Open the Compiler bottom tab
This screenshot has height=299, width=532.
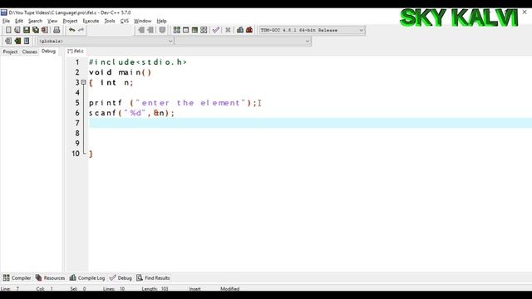(17, 278)
